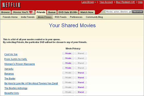Set From Justin to Kelly to Private
144x96 pixels.
68,58
